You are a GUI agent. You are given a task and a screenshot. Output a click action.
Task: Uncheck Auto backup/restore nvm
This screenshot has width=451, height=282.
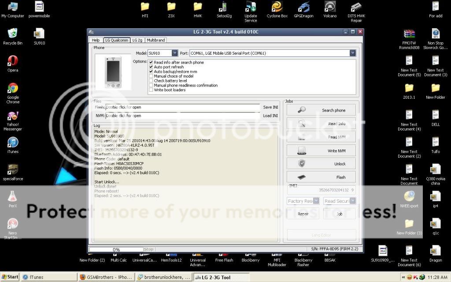pos(151,71)
